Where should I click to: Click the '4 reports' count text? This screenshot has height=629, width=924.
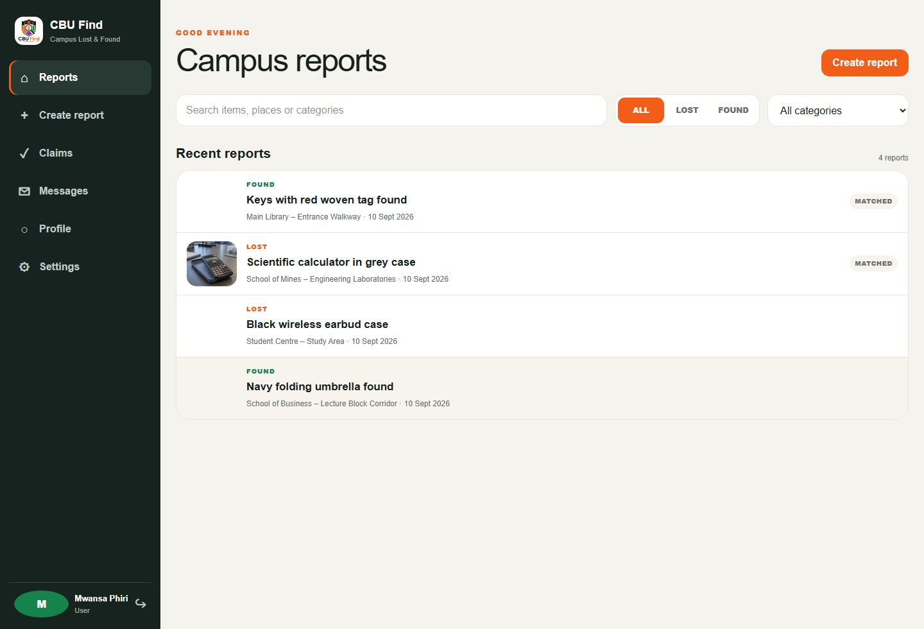[x=893, y=158]
